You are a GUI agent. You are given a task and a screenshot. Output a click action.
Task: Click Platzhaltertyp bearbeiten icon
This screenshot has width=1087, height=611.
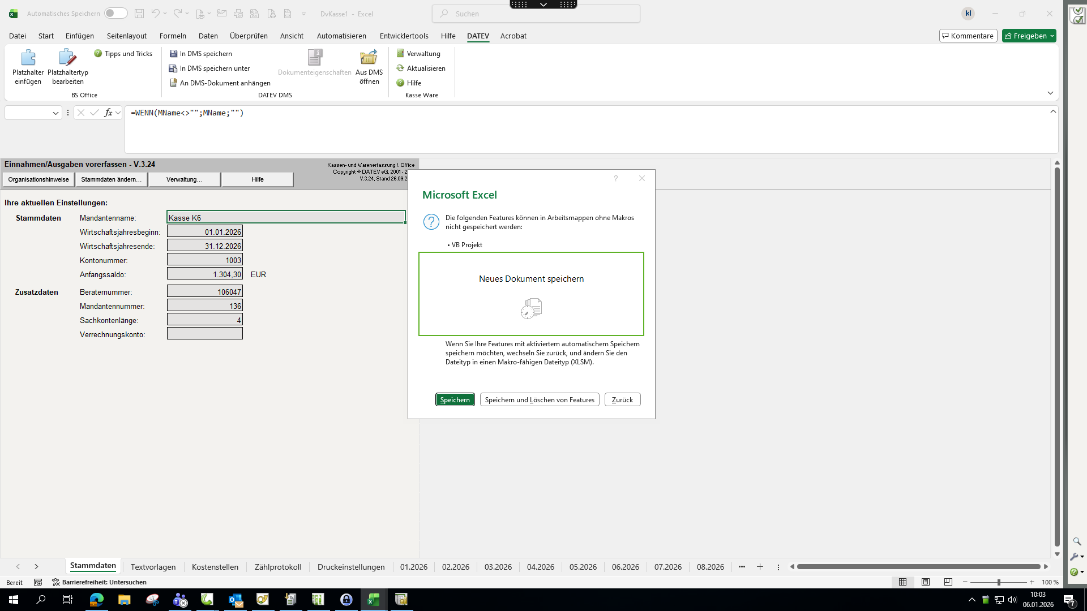click(67, 58)
